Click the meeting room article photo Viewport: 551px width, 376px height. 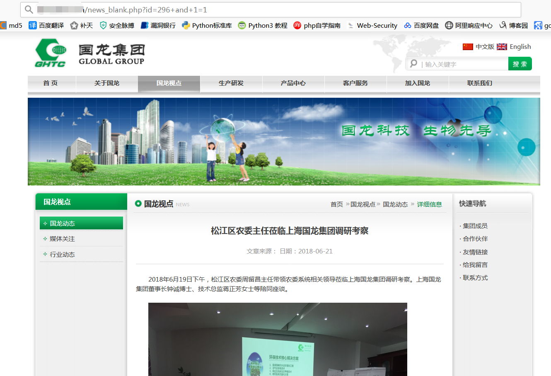pos(278,339)
